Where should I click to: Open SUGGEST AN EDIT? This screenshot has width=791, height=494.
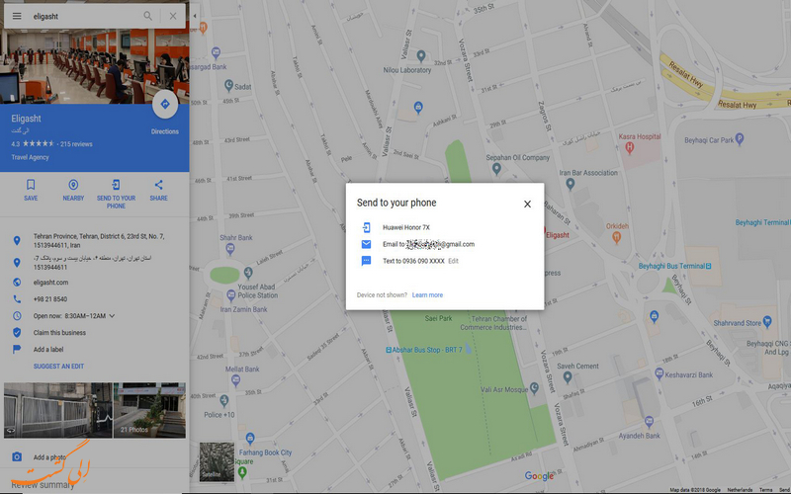point(58,367)
